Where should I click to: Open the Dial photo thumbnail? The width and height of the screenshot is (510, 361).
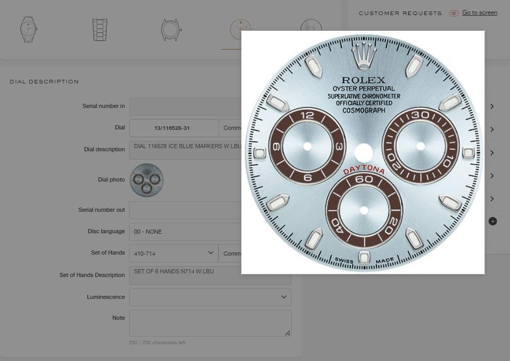pos(146,180)
